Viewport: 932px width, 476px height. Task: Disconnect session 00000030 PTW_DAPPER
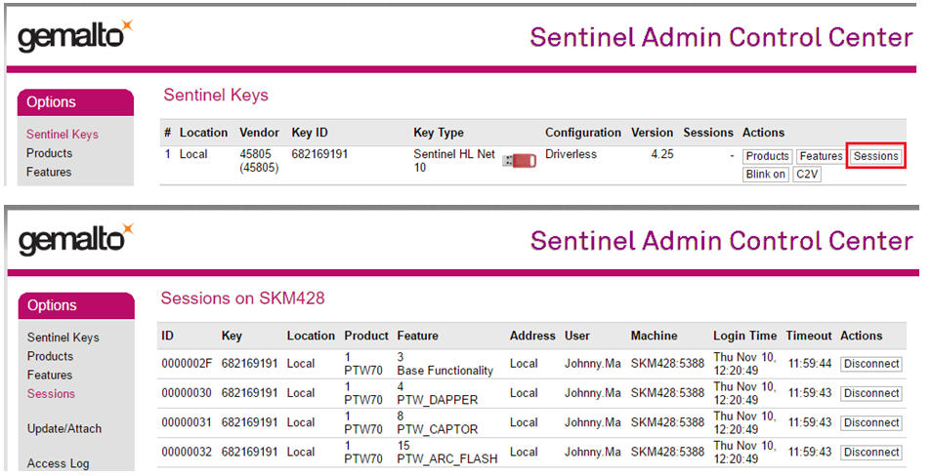click(x=870, y=393)
